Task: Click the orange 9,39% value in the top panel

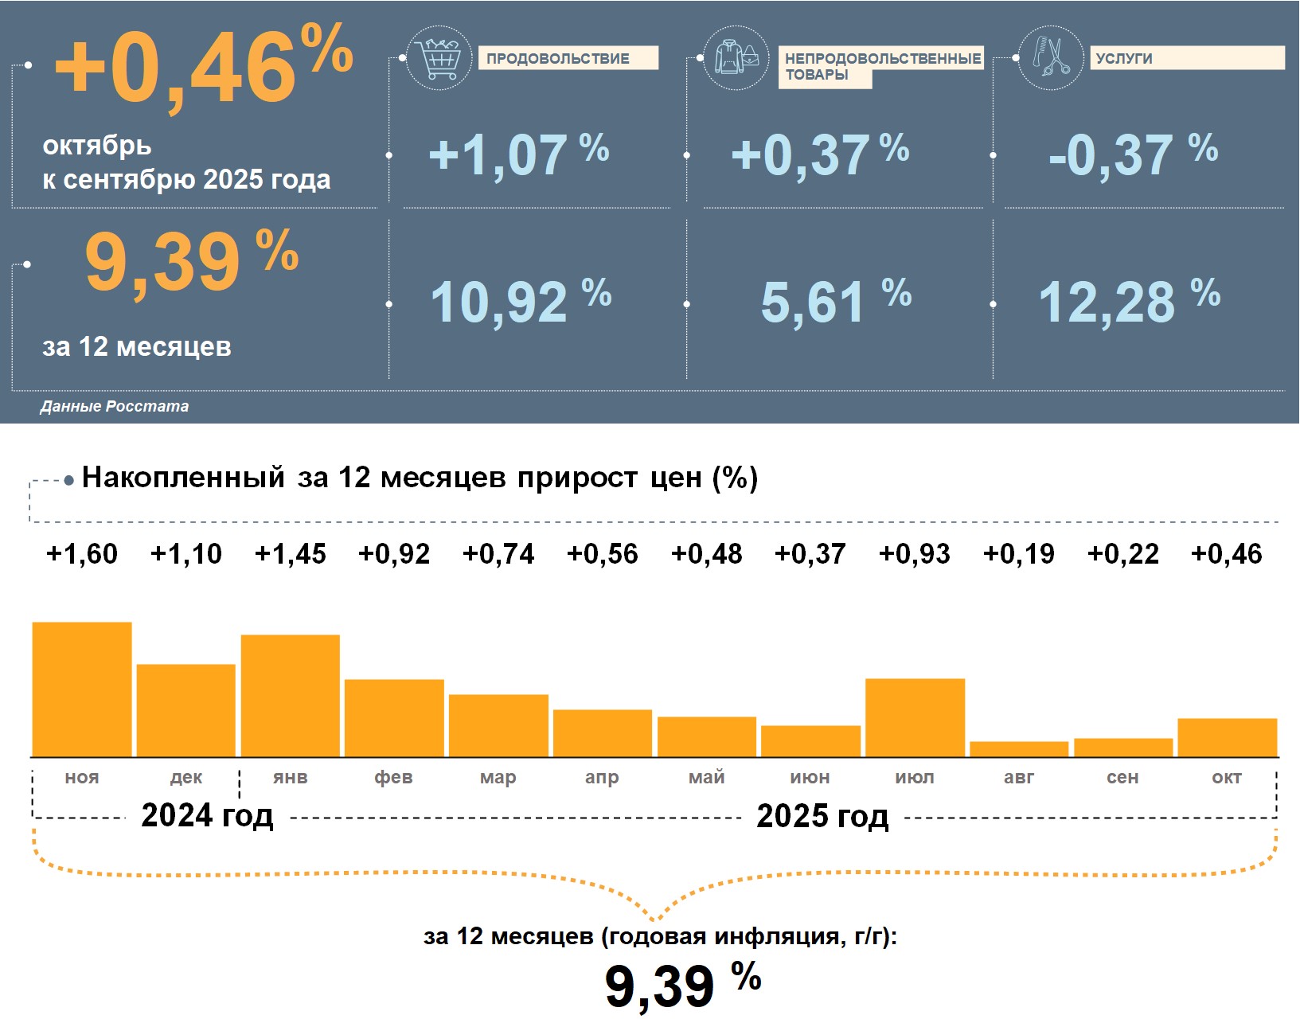Action: [191, 260]
